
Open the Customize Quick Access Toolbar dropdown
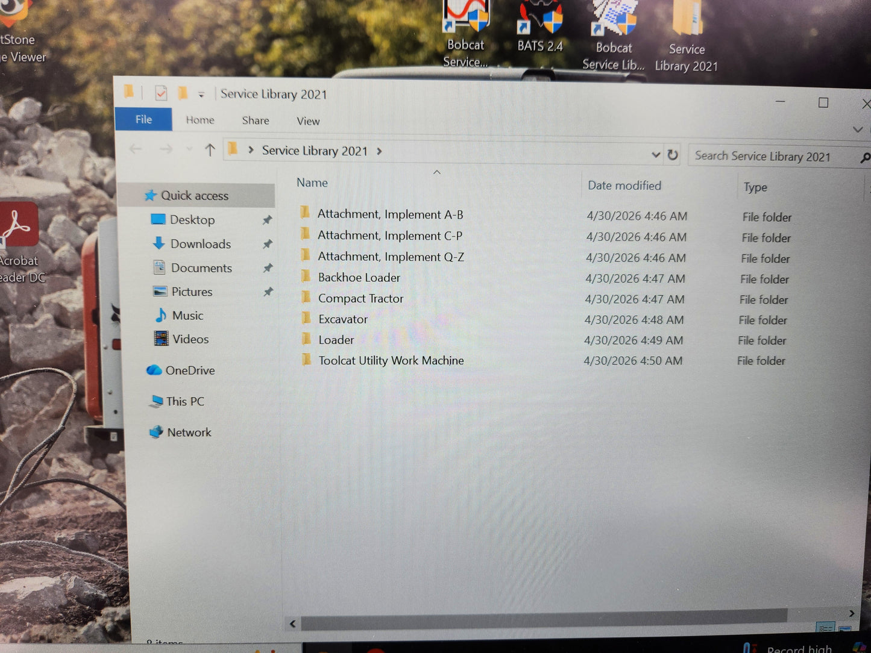tap(201, 95)
